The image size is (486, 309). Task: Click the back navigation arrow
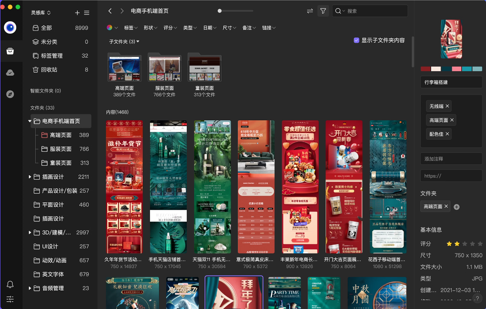110,11
